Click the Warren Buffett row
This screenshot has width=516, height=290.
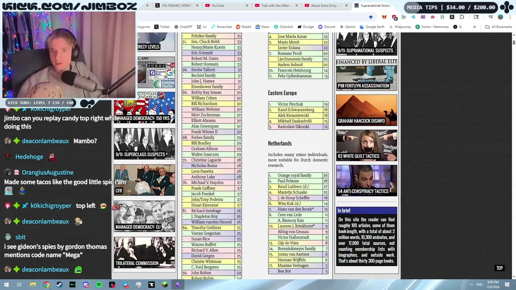[212, 244]
